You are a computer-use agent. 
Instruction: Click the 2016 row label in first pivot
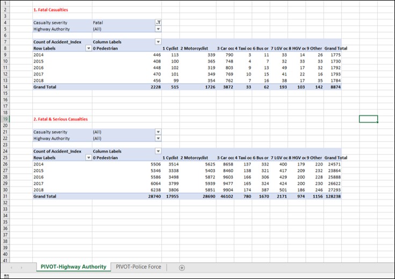pos(40,68)
